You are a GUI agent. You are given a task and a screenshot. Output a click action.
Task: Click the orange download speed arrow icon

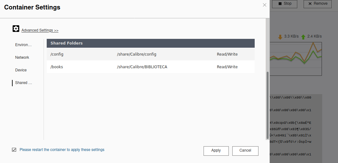tap(280, 37)
